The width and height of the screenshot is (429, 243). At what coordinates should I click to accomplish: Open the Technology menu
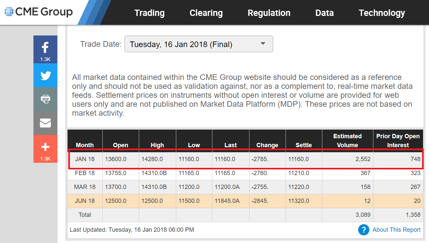click(382, 13)
